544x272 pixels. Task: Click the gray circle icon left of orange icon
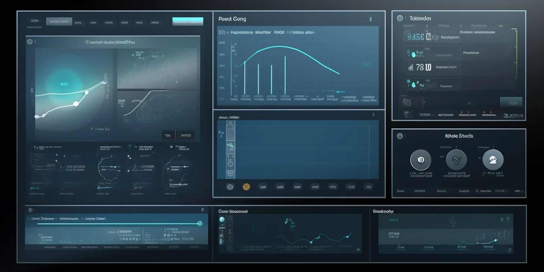[230, 187]
